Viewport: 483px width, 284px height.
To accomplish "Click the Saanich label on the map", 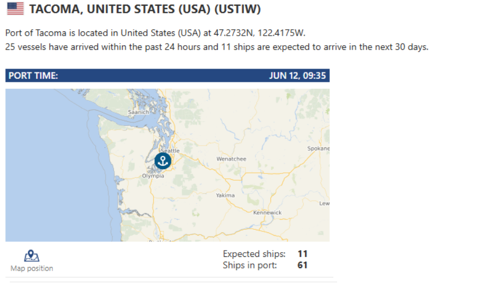I will 138,112.
